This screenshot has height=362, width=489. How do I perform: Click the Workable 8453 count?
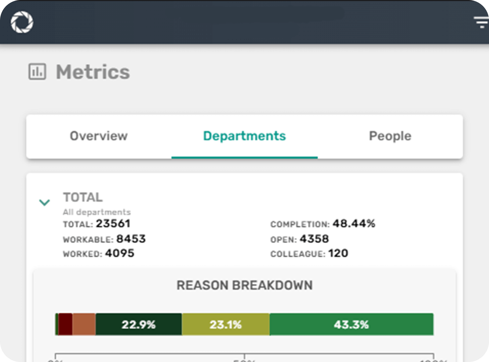tap(131, 239)
